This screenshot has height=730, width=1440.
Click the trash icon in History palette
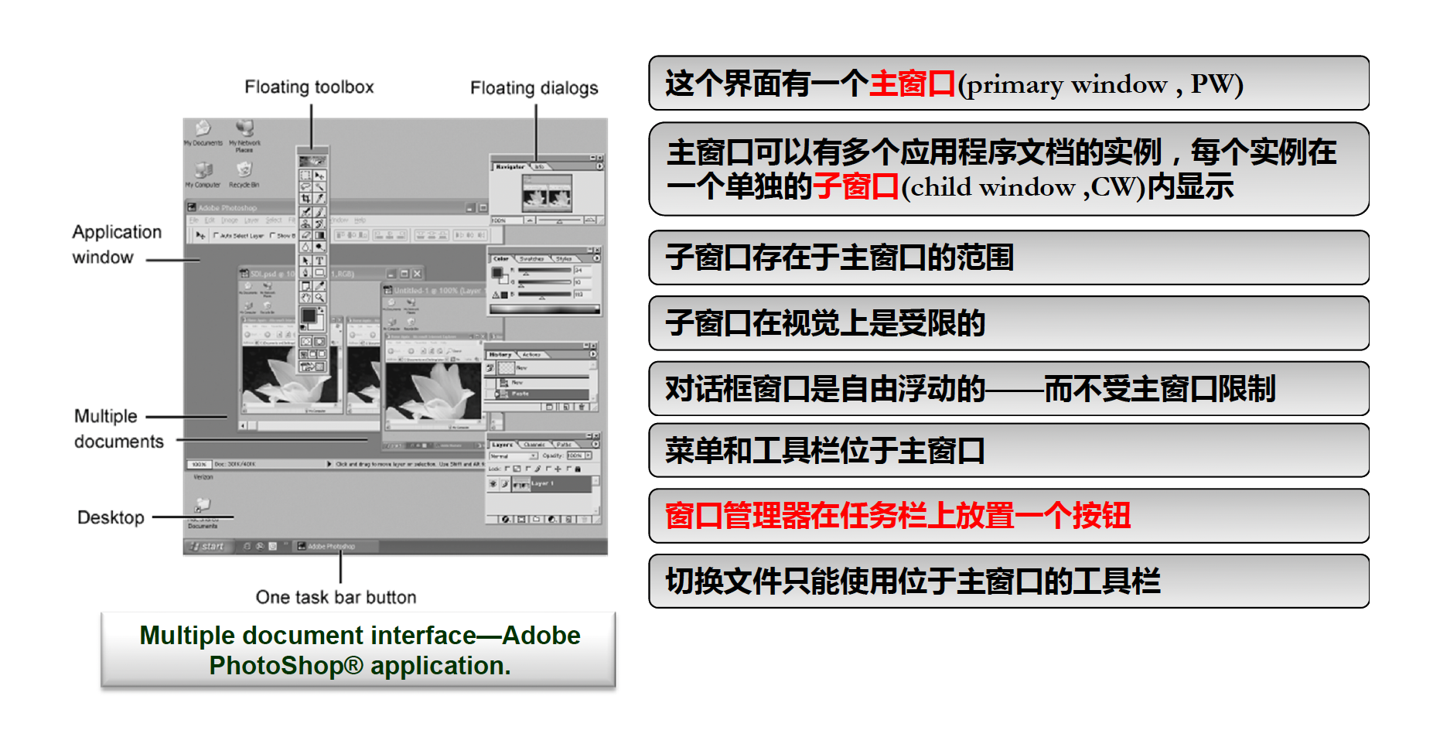(x=582, y=407)
